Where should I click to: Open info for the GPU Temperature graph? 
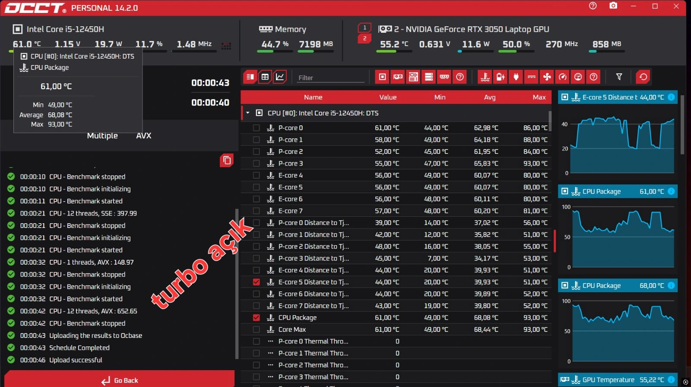pyautogui.click(x=671, y=380)
